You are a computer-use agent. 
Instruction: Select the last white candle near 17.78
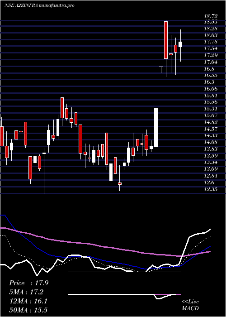coord(180,44)
